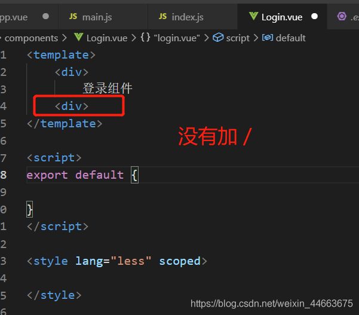Screen dimensions: 359x315
Task: Select the Login.vue editor tab
Action: 283,17
